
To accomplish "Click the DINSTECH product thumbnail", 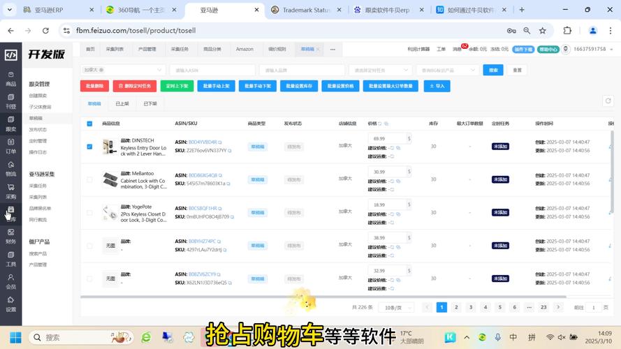I will click(x=109, y=147).
